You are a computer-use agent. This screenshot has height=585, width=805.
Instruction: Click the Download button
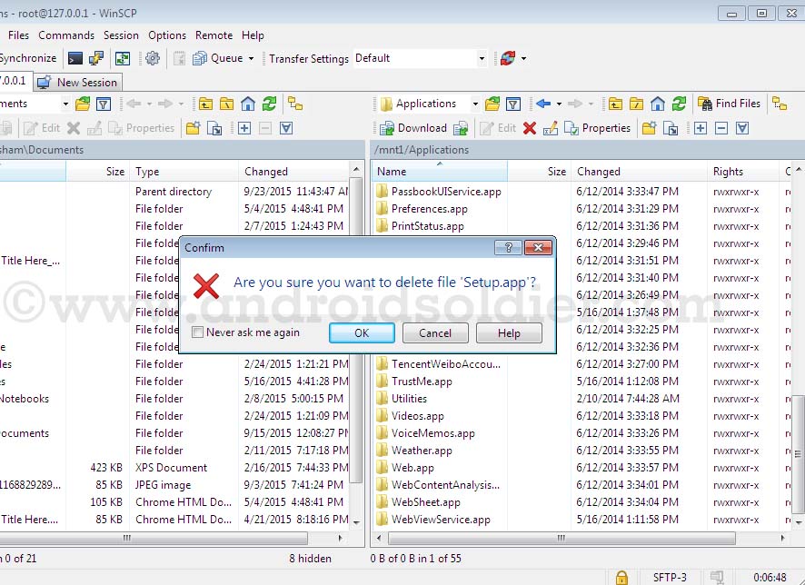tap(413, 128)
